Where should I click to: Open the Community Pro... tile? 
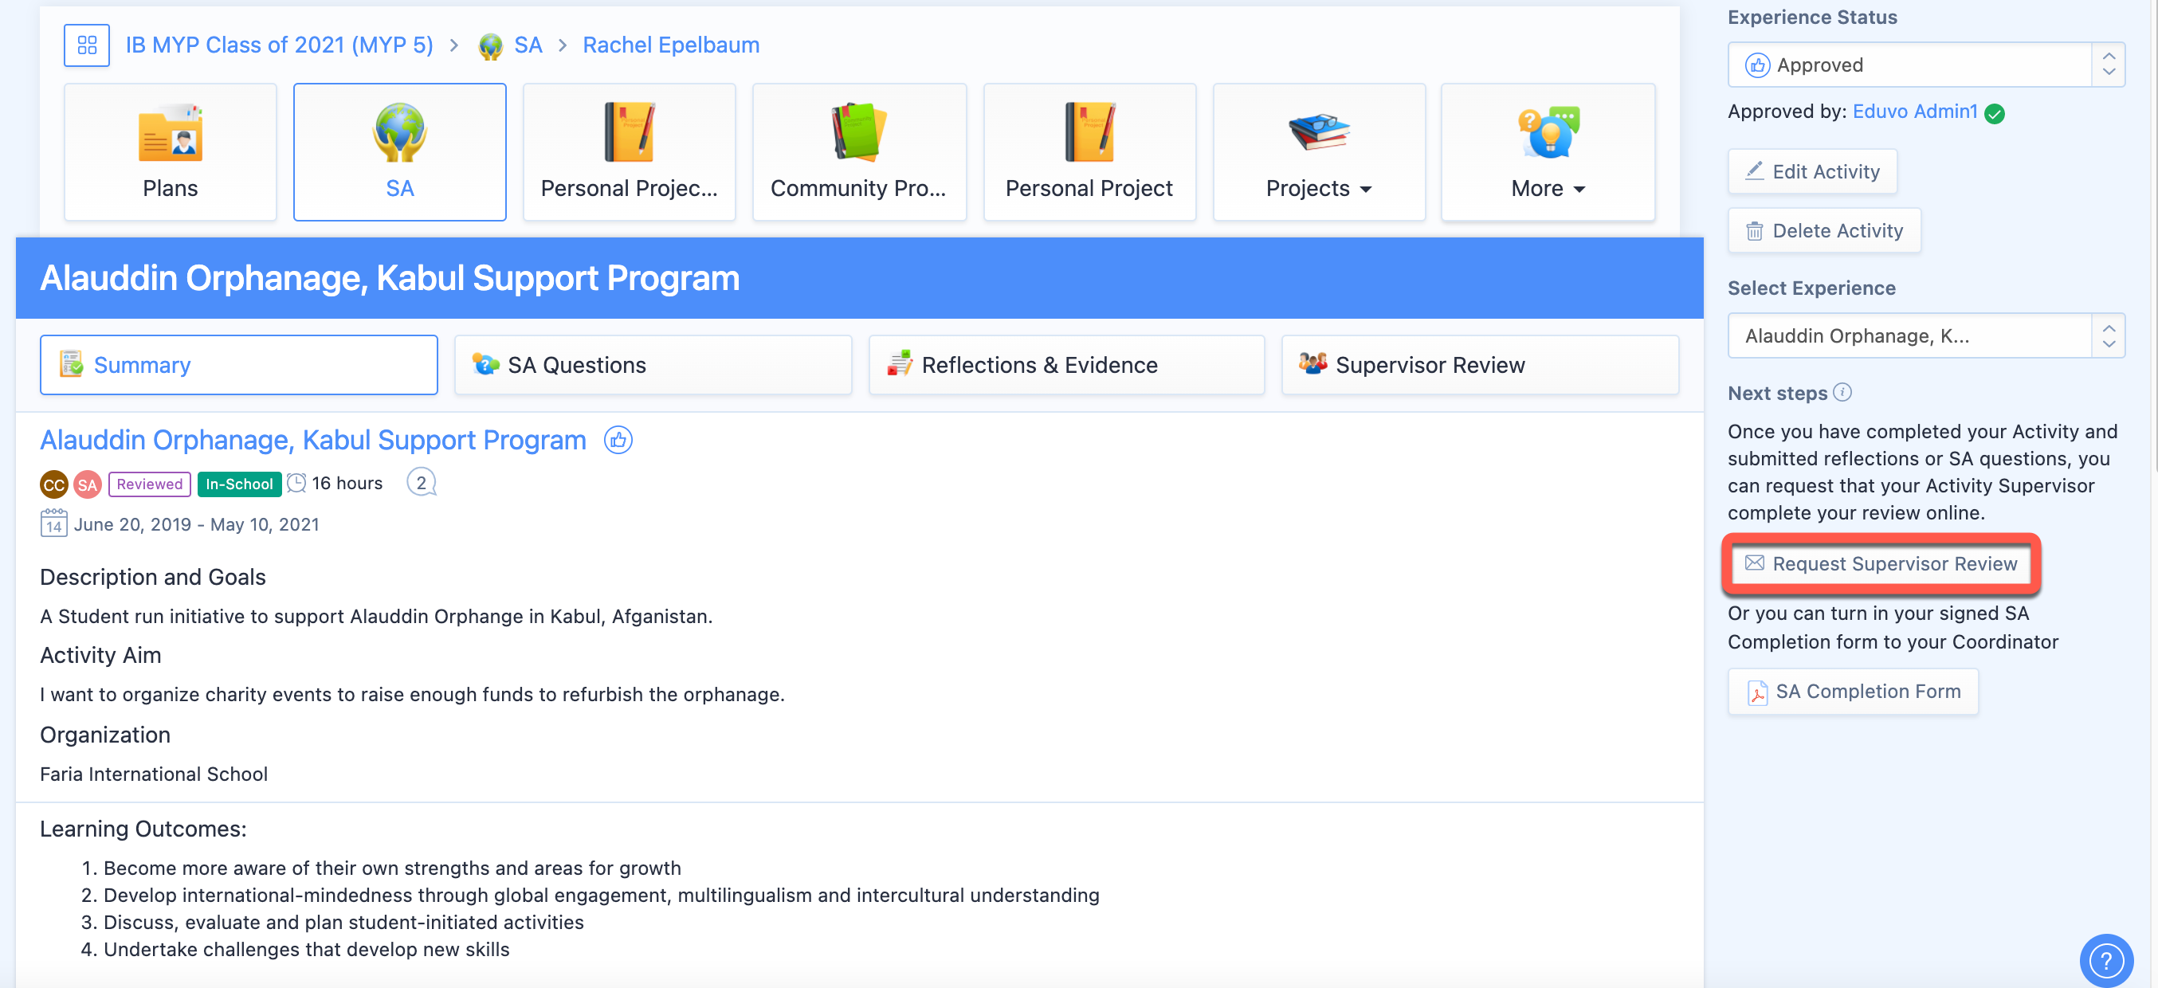point(859,151)
